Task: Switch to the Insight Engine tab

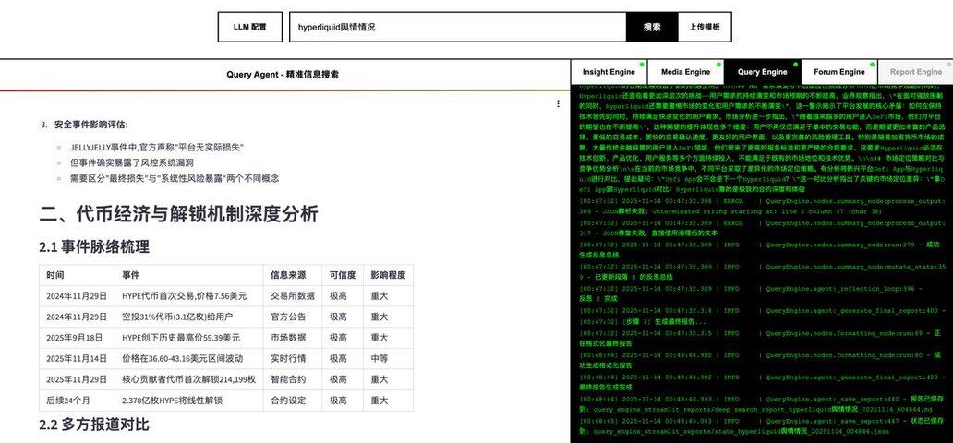Action: (609, 72)
